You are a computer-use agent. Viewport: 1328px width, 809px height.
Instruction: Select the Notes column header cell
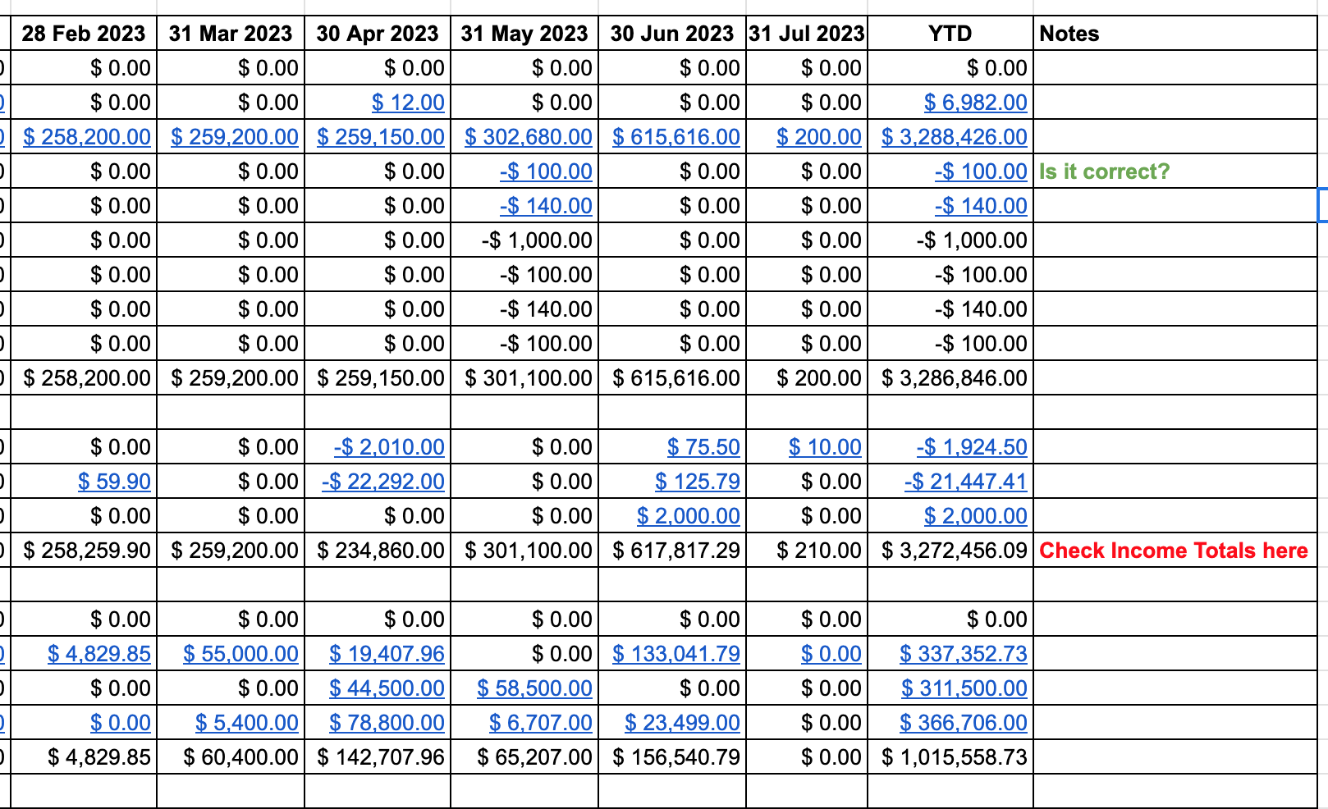pyautogui.click(x=1175, y=34)
